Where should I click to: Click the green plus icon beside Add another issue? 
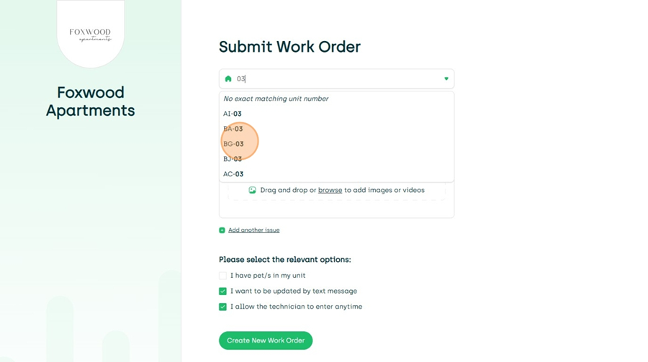tap(222, 230)
